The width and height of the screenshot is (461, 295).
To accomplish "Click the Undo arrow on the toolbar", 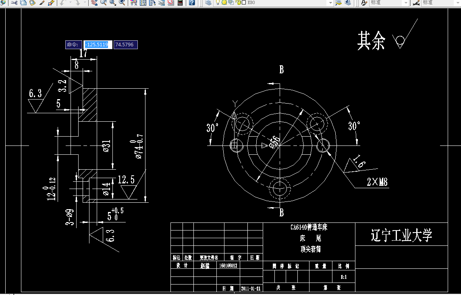I will 61,3.
